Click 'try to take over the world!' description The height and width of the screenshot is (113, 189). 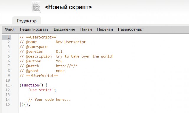pyautogui.click(x=85, y=56)
